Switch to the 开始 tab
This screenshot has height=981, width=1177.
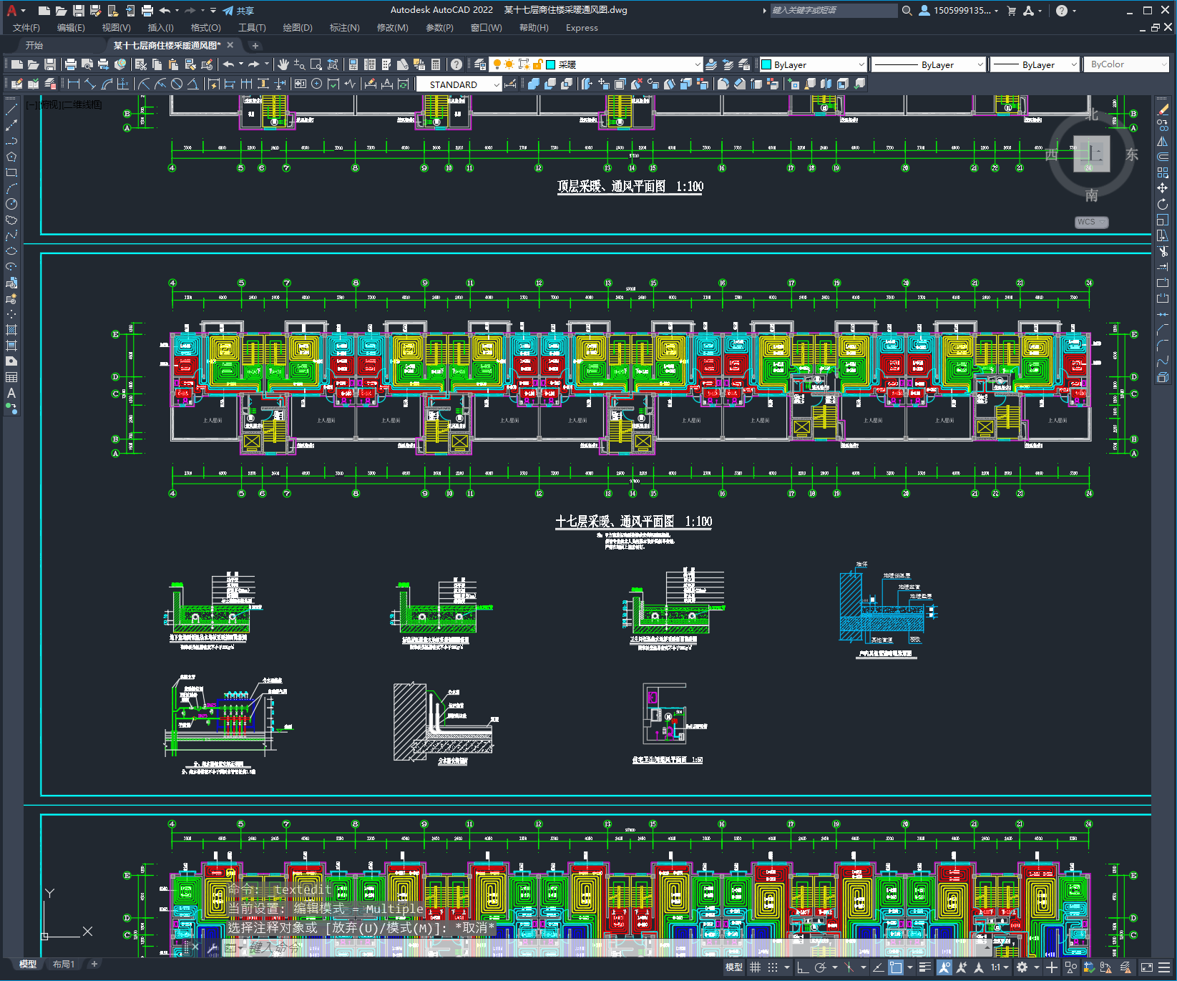pos(34,45)
